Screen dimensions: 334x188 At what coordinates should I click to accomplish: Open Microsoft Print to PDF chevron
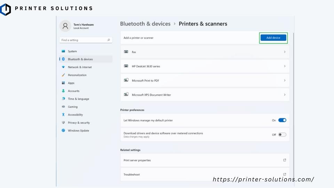285,80
